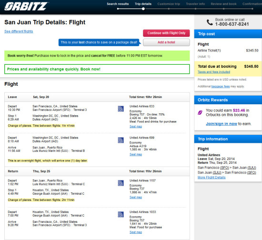Click United Airlines logo for flight 1157
Screen dimensions: 262x240
click(121, 183)
